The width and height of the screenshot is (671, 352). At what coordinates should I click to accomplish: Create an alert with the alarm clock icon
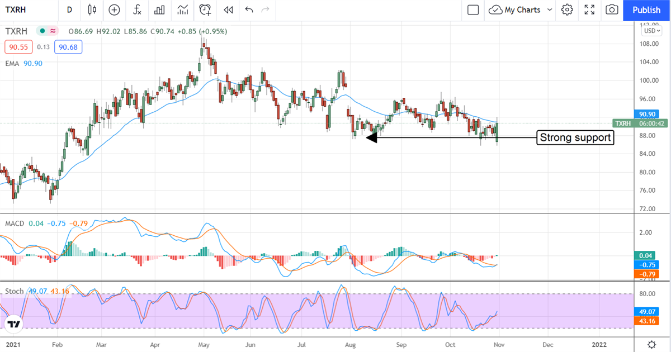click(x=206, y=9)
